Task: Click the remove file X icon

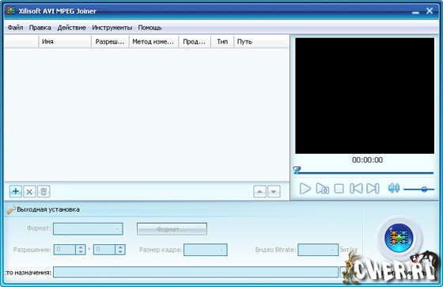Action: (x=29, y=192)
